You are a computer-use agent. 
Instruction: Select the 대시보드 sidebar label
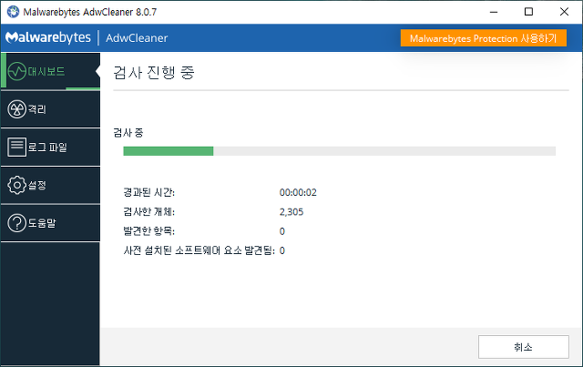[x=46, y=71]
